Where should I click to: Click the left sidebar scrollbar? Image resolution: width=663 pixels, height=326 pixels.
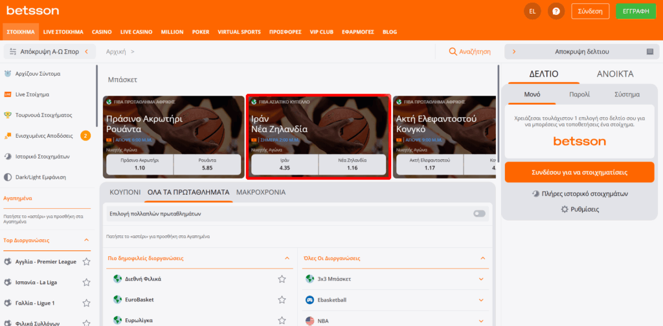[97, 96]
